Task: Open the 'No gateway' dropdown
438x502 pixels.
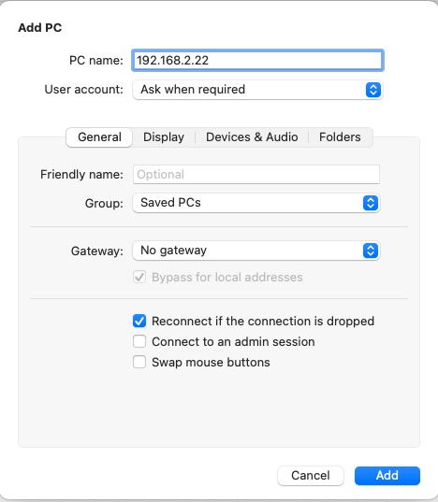Action: pyautogui.click(x=256, y=251)
